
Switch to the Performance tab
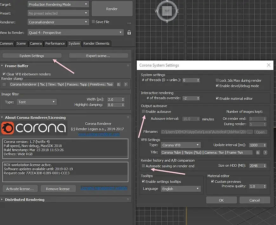coord(55,43)
